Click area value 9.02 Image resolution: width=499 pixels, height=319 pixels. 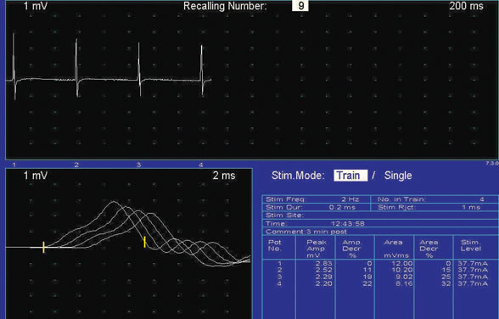(404, 277)
